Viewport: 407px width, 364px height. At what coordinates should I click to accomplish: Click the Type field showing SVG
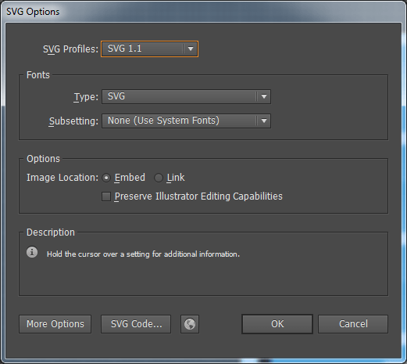[x=186, y=96]
